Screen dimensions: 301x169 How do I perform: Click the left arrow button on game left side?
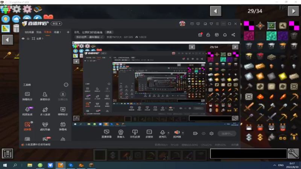(x=7, y=40)
